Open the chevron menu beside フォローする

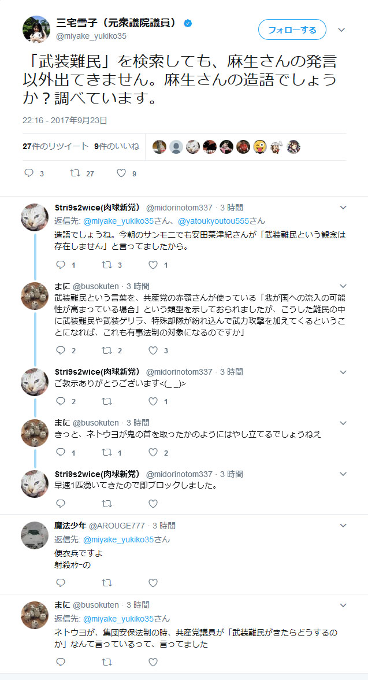(341, 30)
